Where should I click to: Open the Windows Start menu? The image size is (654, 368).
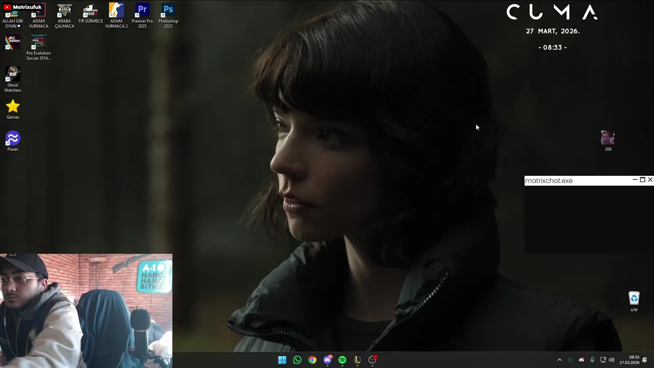click(x=282, y=360)
